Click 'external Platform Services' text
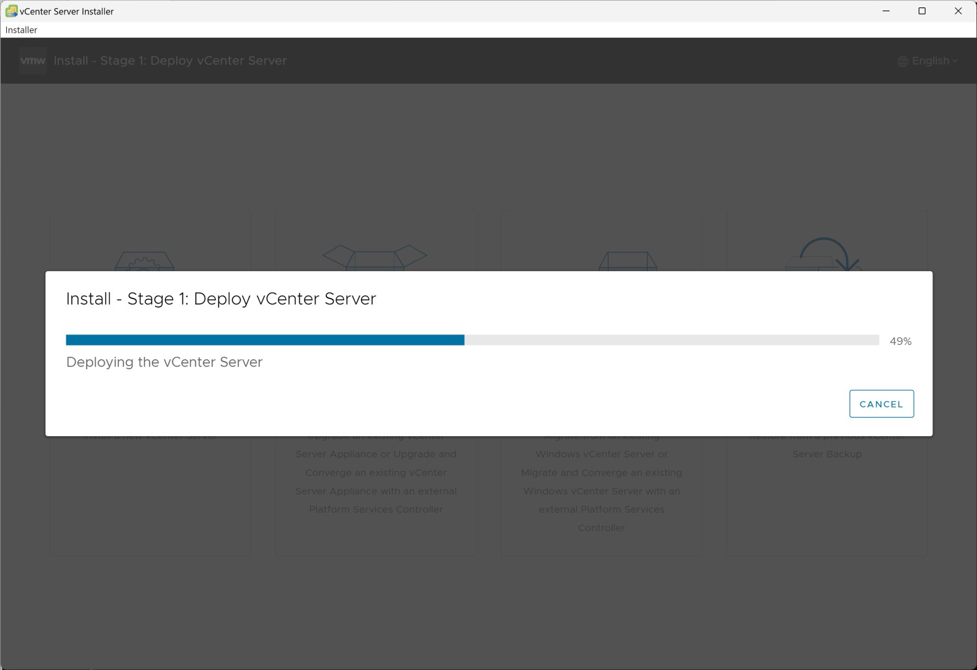This screenshot has width=977, height=670. tap(602, 509)
